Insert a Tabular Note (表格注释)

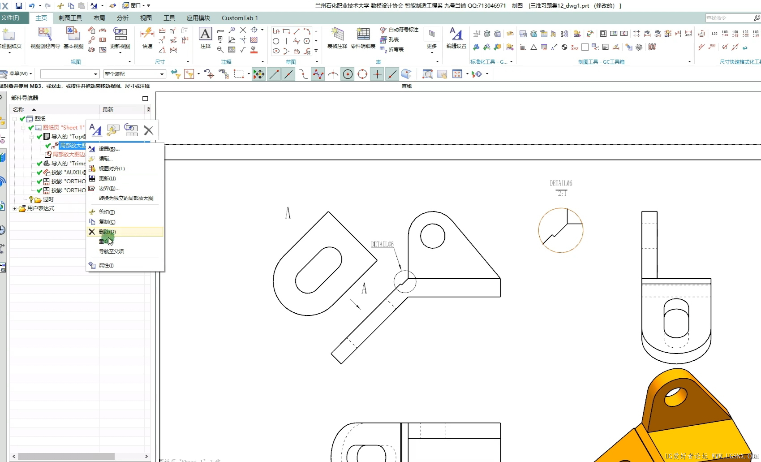pos(337,38)
